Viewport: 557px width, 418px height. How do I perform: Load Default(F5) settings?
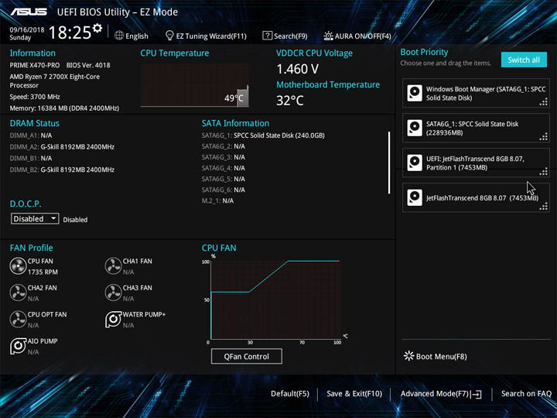[290, 394]
